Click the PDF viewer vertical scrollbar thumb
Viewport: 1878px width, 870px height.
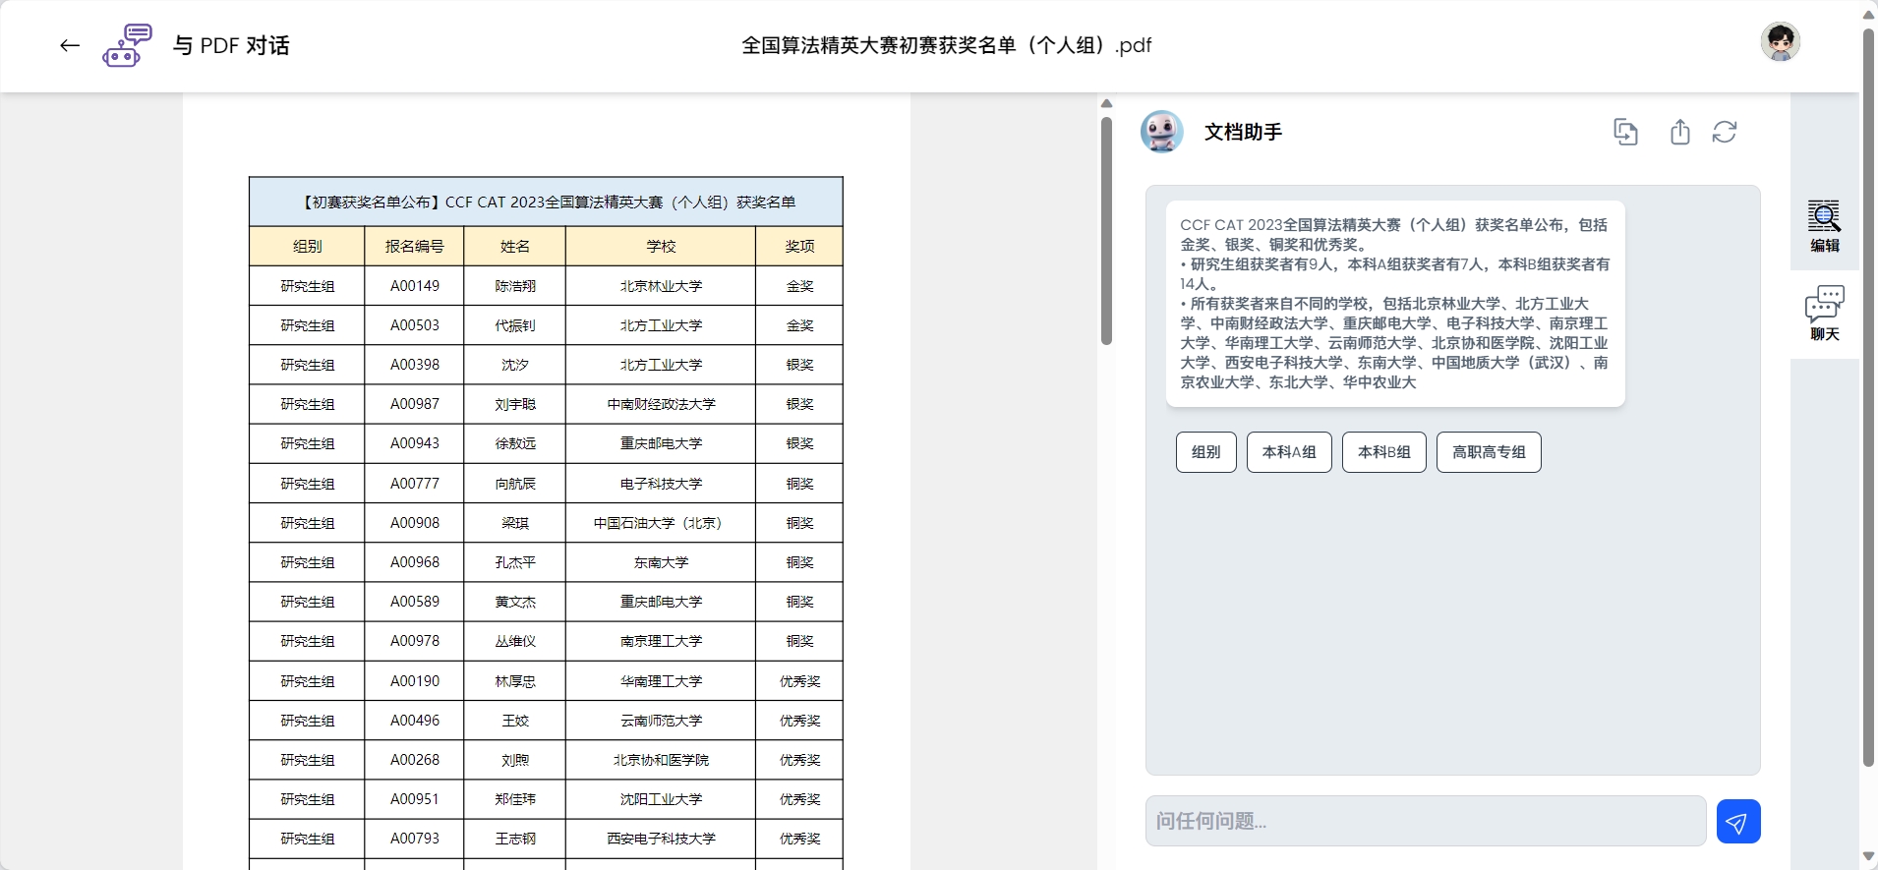tap(1106, 231)
